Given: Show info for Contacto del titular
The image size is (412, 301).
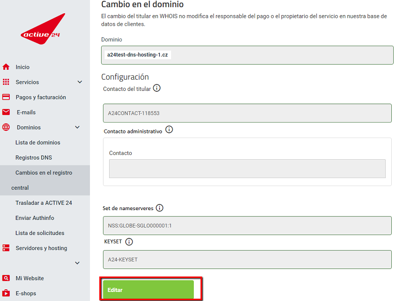Looking at the screenshot, I should (x=157, y=88).
